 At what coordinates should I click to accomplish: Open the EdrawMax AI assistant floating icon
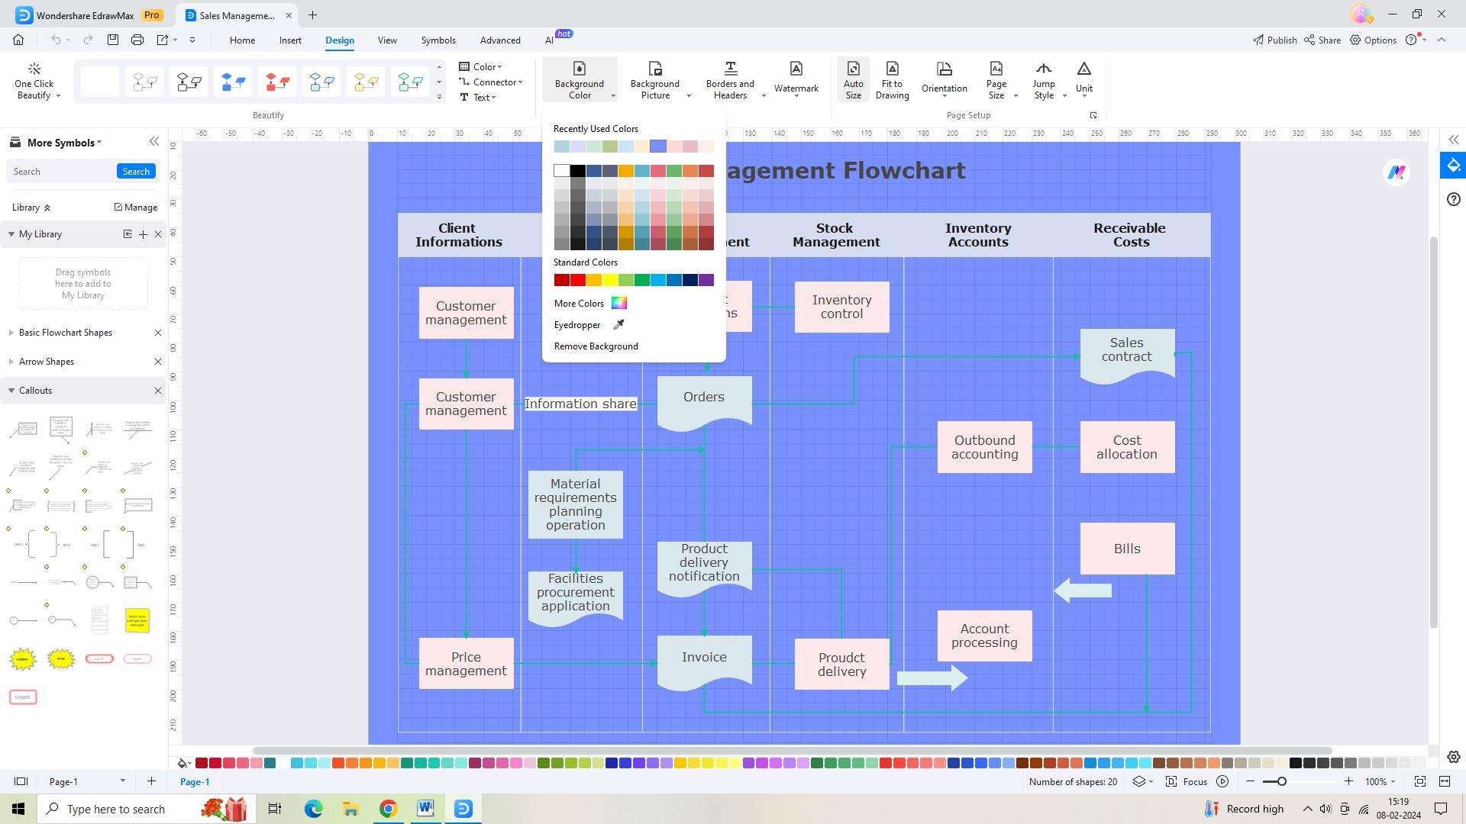1396,172
